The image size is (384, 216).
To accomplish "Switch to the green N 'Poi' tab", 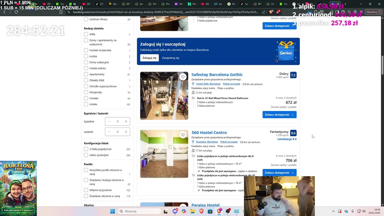I will click(x=192, y=4).
